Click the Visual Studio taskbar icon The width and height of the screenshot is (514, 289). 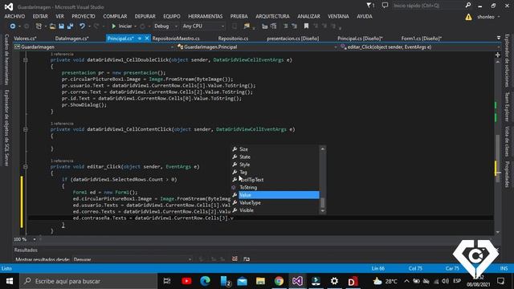(x=297, y=281)
